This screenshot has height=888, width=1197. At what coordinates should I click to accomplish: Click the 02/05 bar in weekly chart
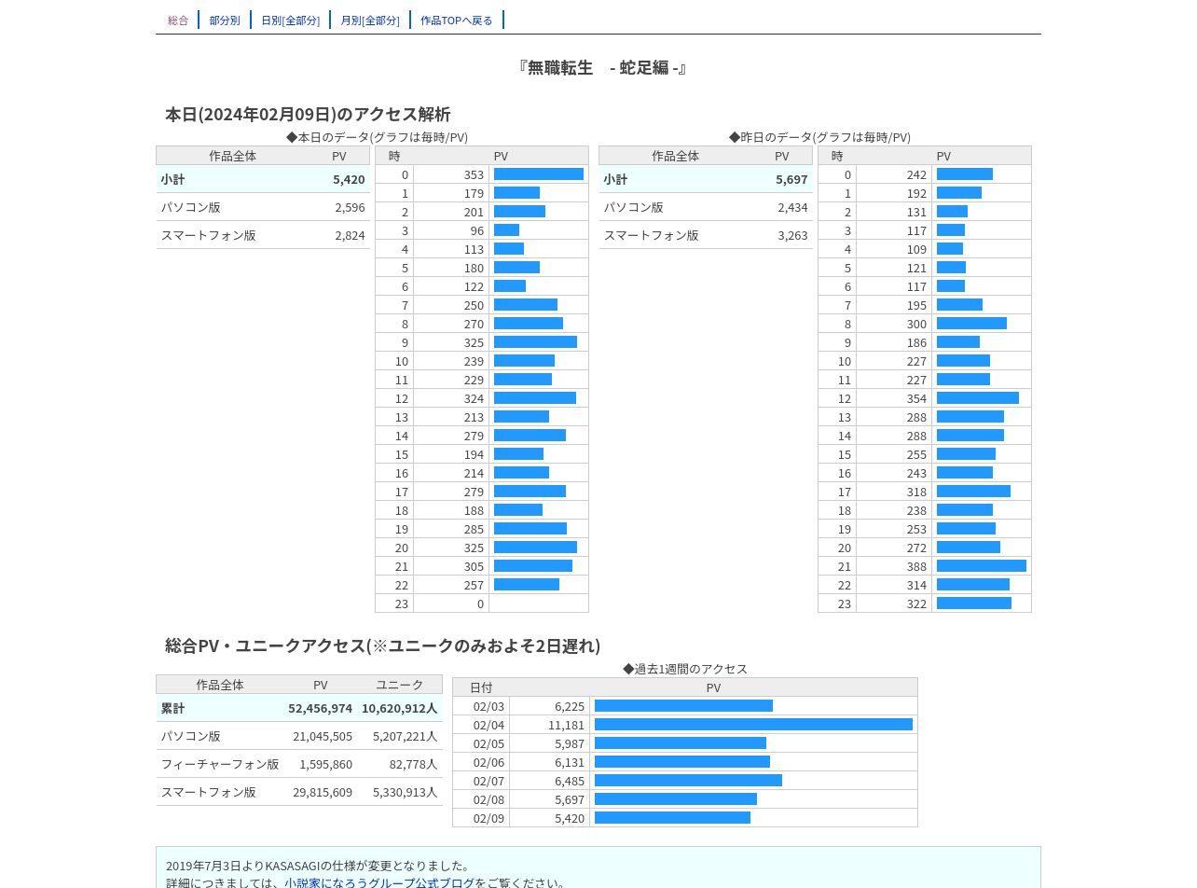(681, 743)
